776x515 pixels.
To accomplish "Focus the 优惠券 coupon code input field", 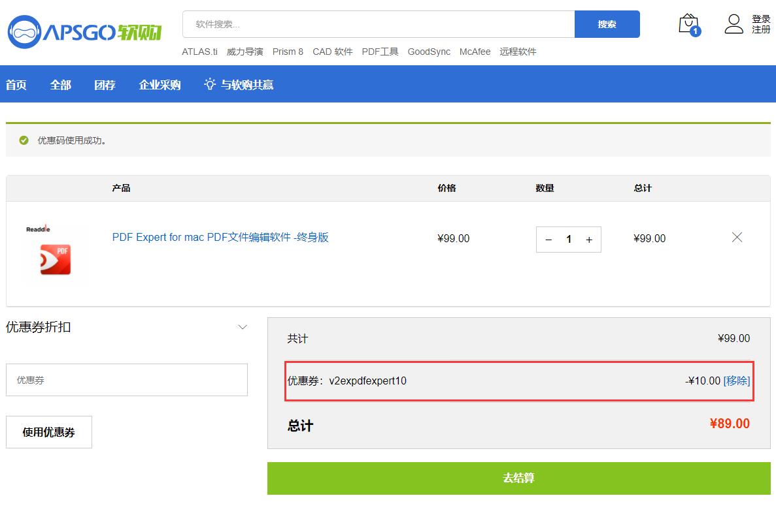I will tap(127, 380).
